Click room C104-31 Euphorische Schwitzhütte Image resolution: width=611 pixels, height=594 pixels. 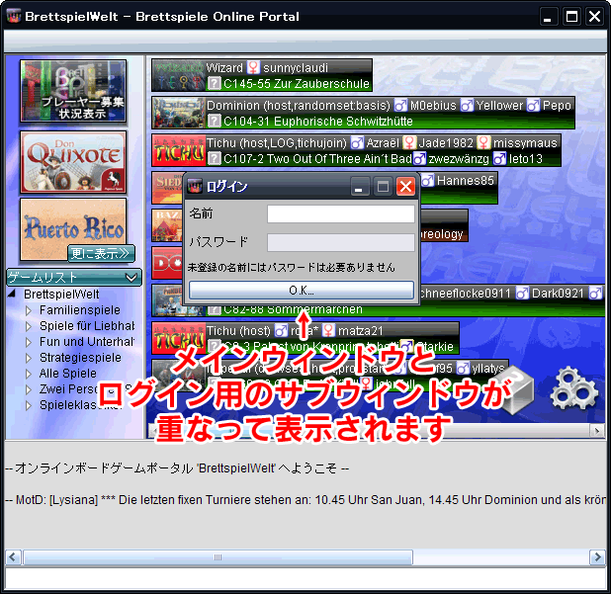click(x=318, y=122)
